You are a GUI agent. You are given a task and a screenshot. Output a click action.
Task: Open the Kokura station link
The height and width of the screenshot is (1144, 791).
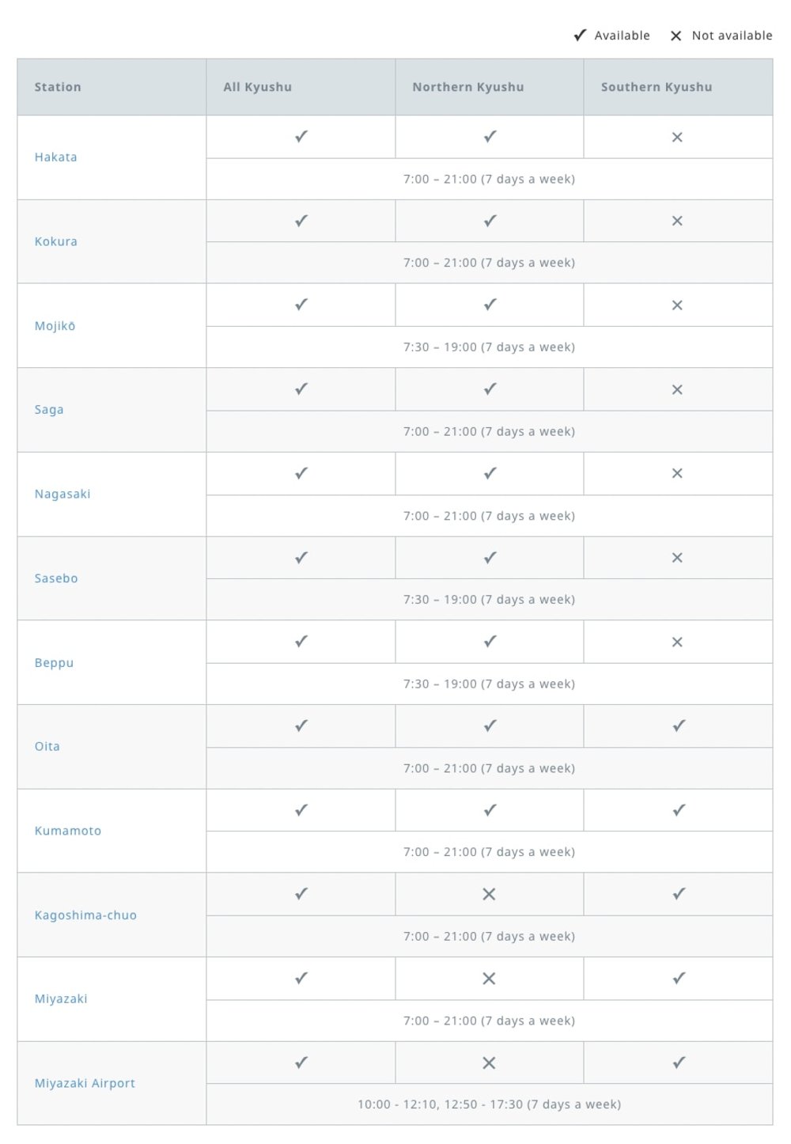click(x=55, y=242)
